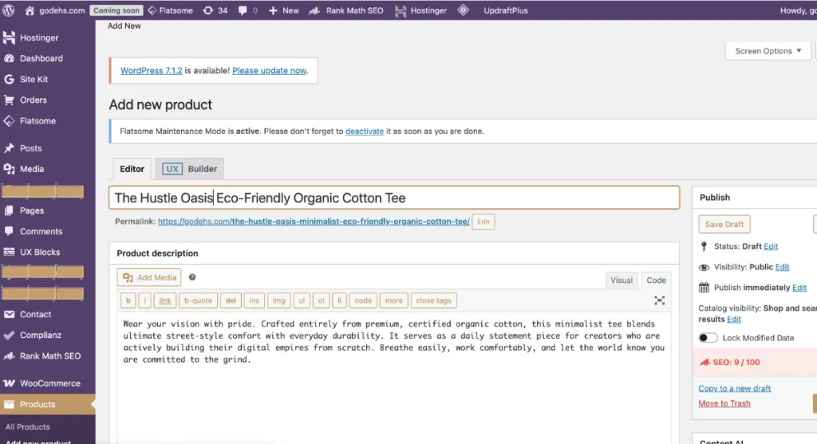This screenshot has width=817, height=444.
Task: Toggle Lock Modified Date switch
Action: [x=708, y=338]
